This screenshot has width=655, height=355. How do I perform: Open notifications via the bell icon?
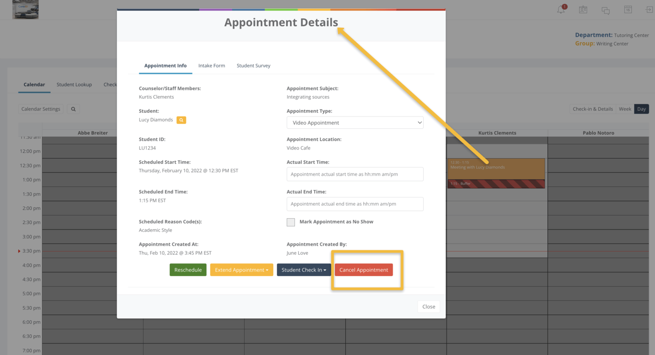[560, 9]
